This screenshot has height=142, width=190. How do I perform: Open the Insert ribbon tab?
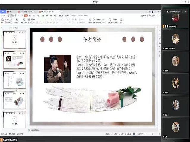pyautogui.click(x=30, y=16)
